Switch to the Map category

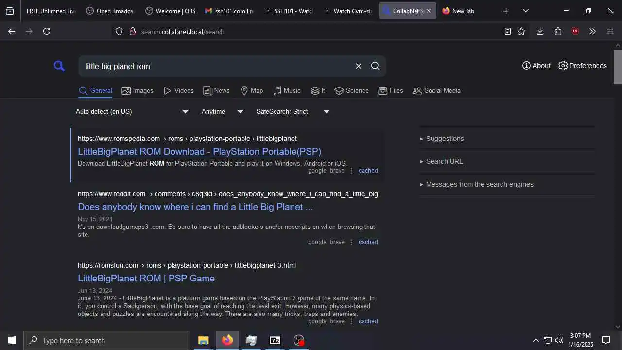tap(252, 91)
